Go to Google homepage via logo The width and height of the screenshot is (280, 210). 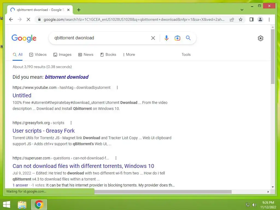(24, 38)
